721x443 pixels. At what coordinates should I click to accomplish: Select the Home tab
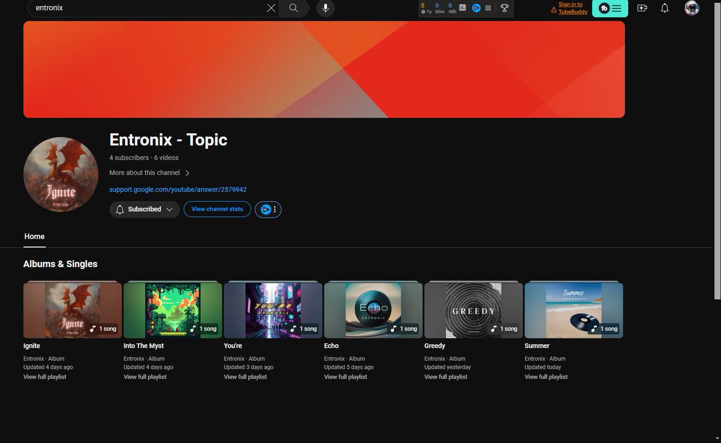point(34,237)
